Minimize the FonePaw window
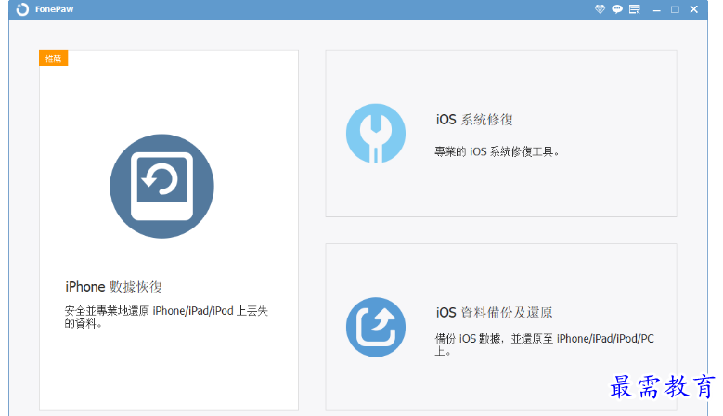The image size is (723, 416). click(x=656, y=9)
